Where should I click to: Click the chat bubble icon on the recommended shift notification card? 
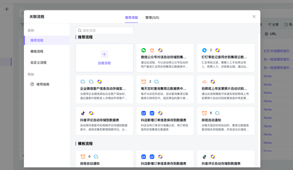pos(217,113)
